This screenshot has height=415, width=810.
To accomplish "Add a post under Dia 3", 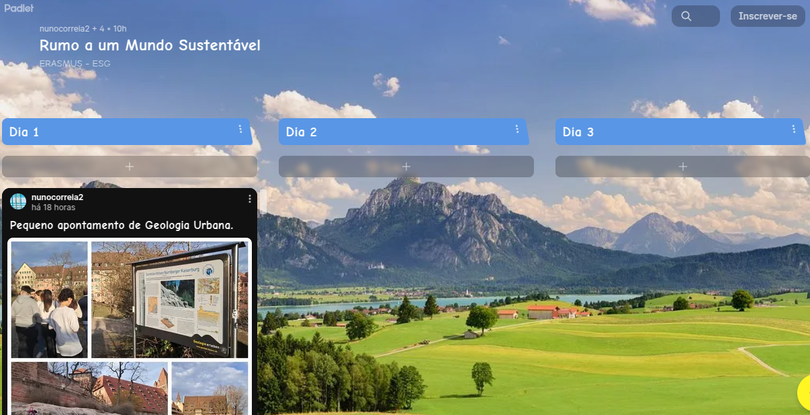I will [682, 167].
